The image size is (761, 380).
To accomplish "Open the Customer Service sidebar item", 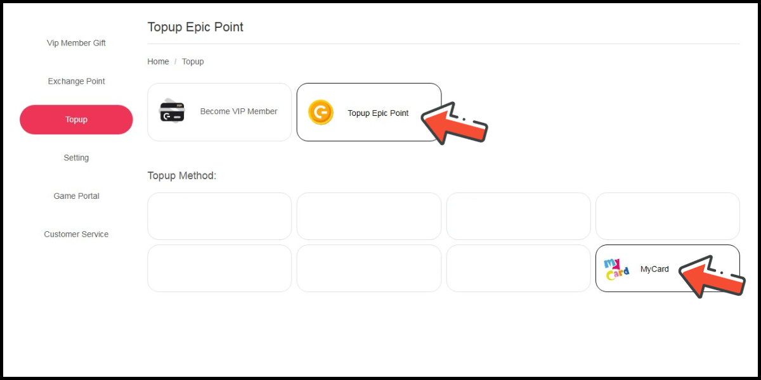I will click(x=76, y=234).
